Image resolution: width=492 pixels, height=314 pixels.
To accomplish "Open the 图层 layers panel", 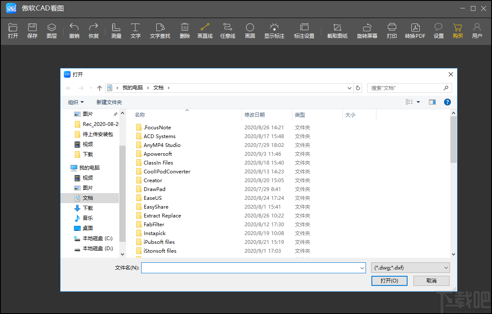I will click(52, 30).
